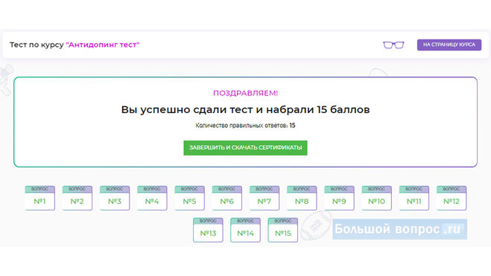Viewport: 491px width, 276px height.
Task: Open question №2 card
Action: [77, 198]
